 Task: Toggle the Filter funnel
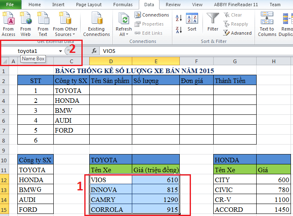pos(213,22)
